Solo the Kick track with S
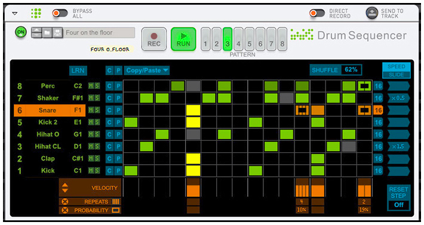This screenshot has width=424, height=225. (97, 171)
